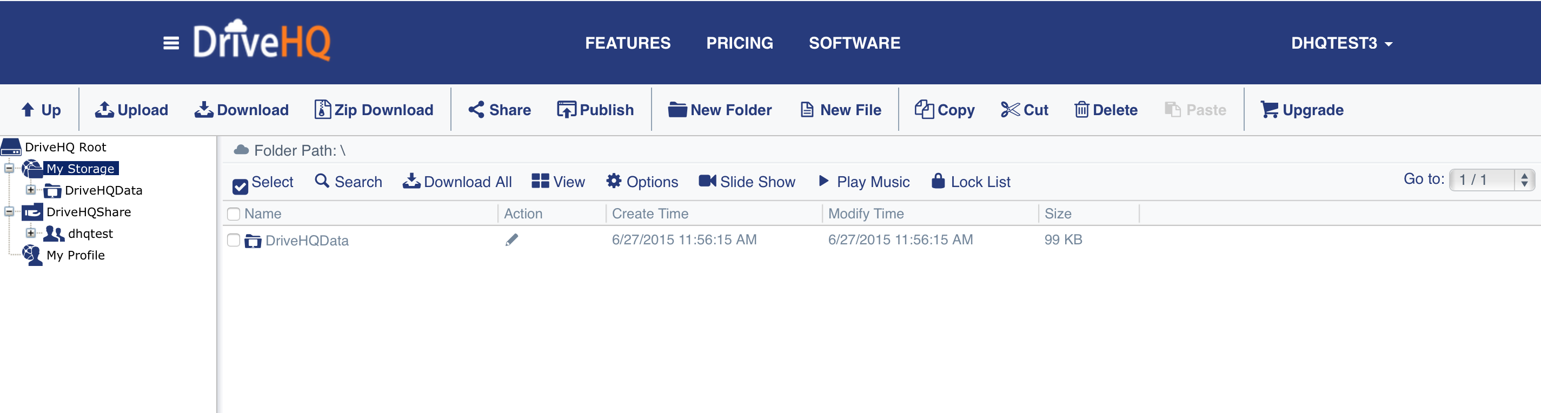Open the DriveHQData folder link

[x=306, y=240]
